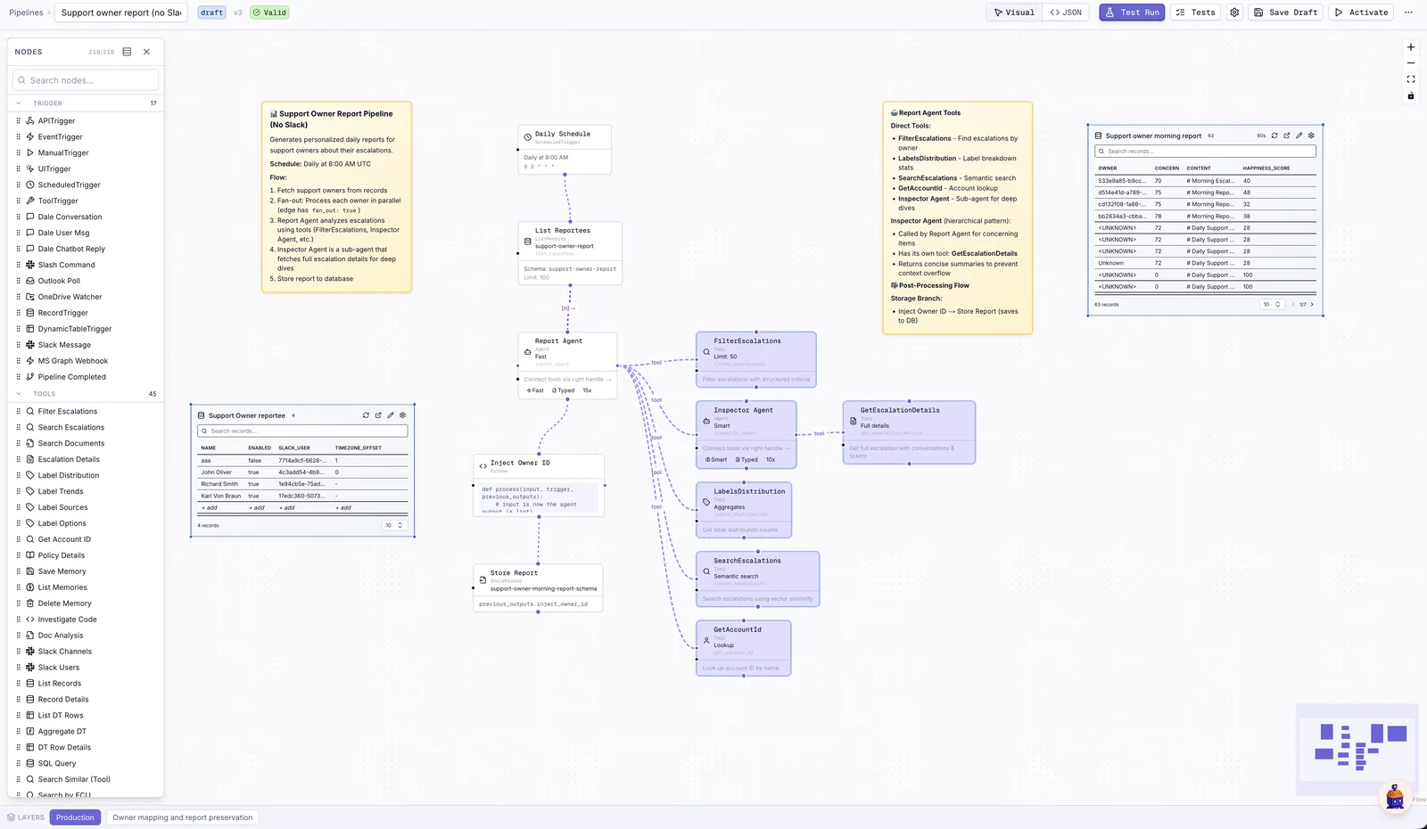Click the Slack Channels tool icon

[x=30, y=652]
